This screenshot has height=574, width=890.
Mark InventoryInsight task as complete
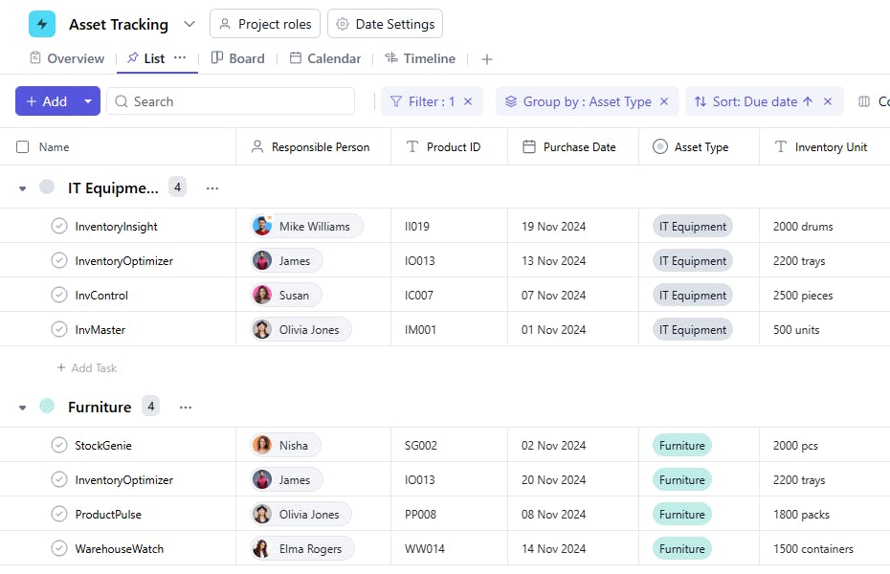point(59,227)
